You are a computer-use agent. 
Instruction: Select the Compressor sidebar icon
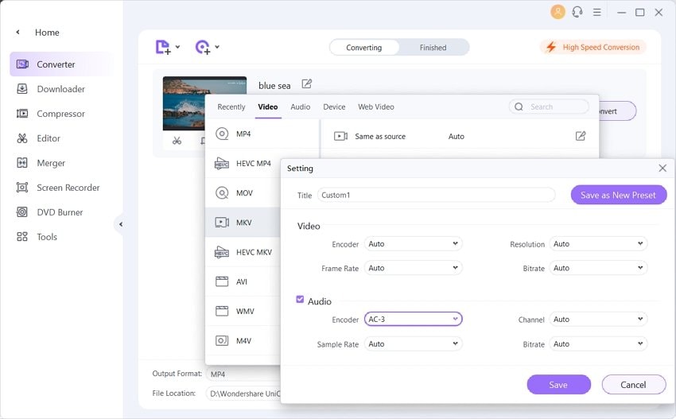pyautogui.click(x=22, y=114)
